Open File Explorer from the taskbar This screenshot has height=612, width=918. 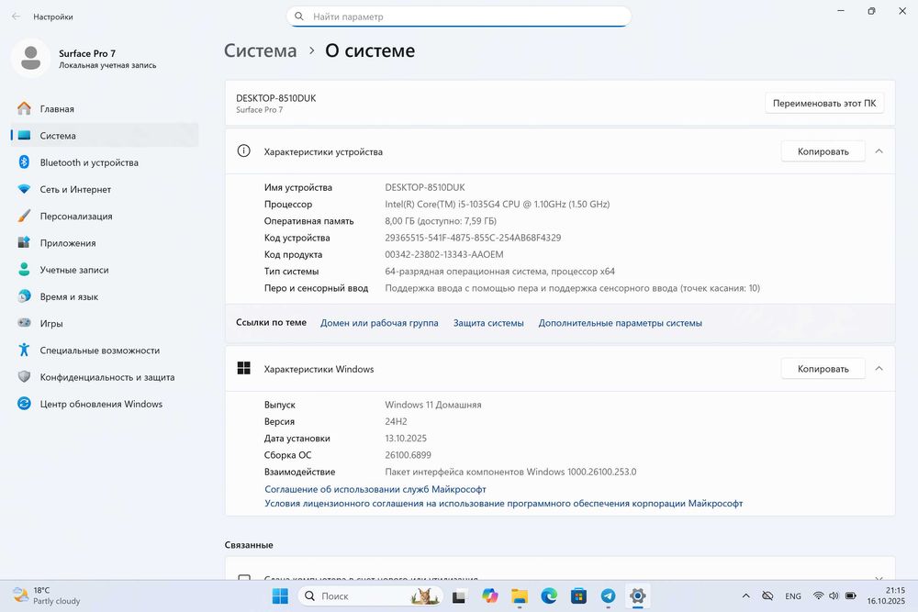coord(520,596)
